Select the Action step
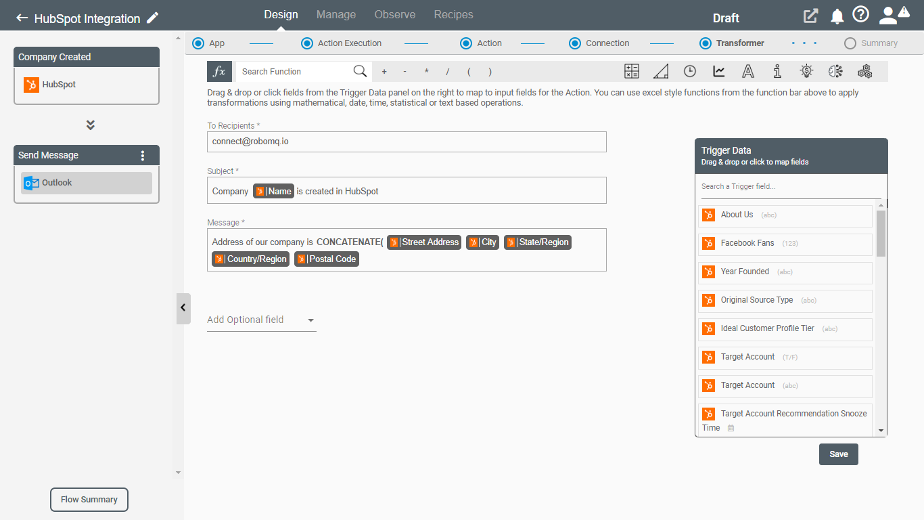 pos(481,43)
